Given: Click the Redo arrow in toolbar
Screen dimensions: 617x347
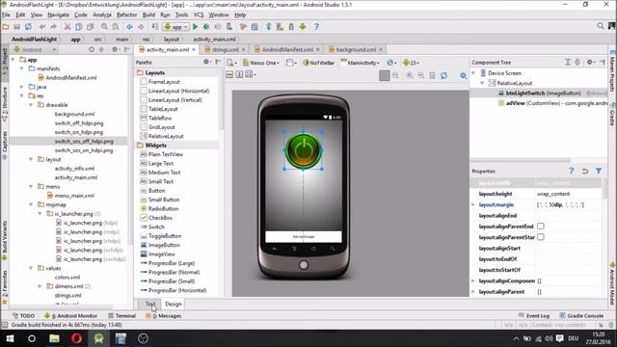Looking at the screenshot, I should (x=53, y=27).
